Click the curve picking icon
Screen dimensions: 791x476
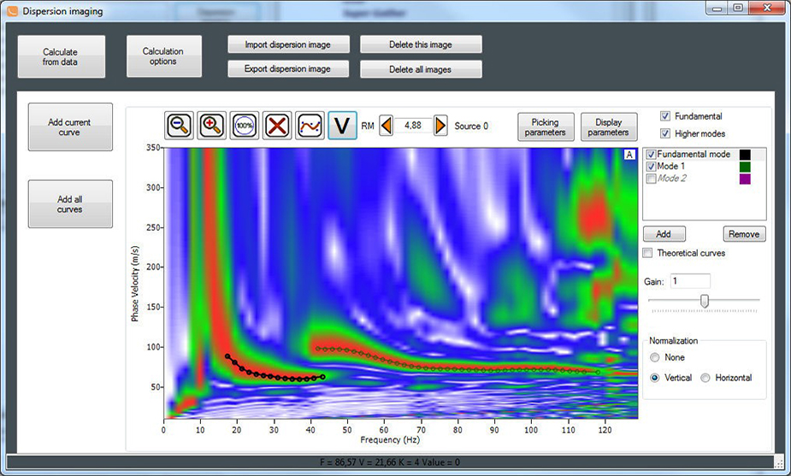310,126
